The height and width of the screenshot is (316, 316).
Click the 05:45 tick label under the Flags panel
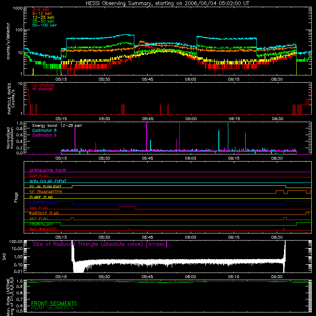coord(147,237)
